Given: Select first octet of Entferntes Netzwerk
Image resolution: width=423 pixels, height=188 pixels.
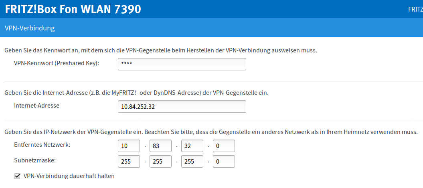Looking at the screenshot, I should [129, 146].
